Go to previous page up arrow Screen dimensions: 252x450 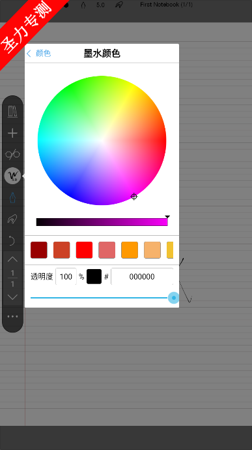point(12,259)
